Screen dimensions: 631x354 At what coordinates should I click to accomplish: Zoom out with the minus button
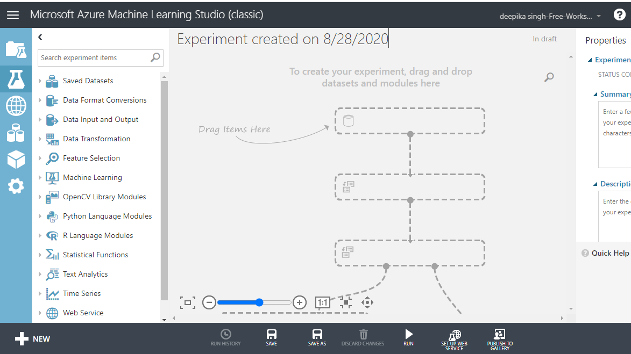pos(209,302)
